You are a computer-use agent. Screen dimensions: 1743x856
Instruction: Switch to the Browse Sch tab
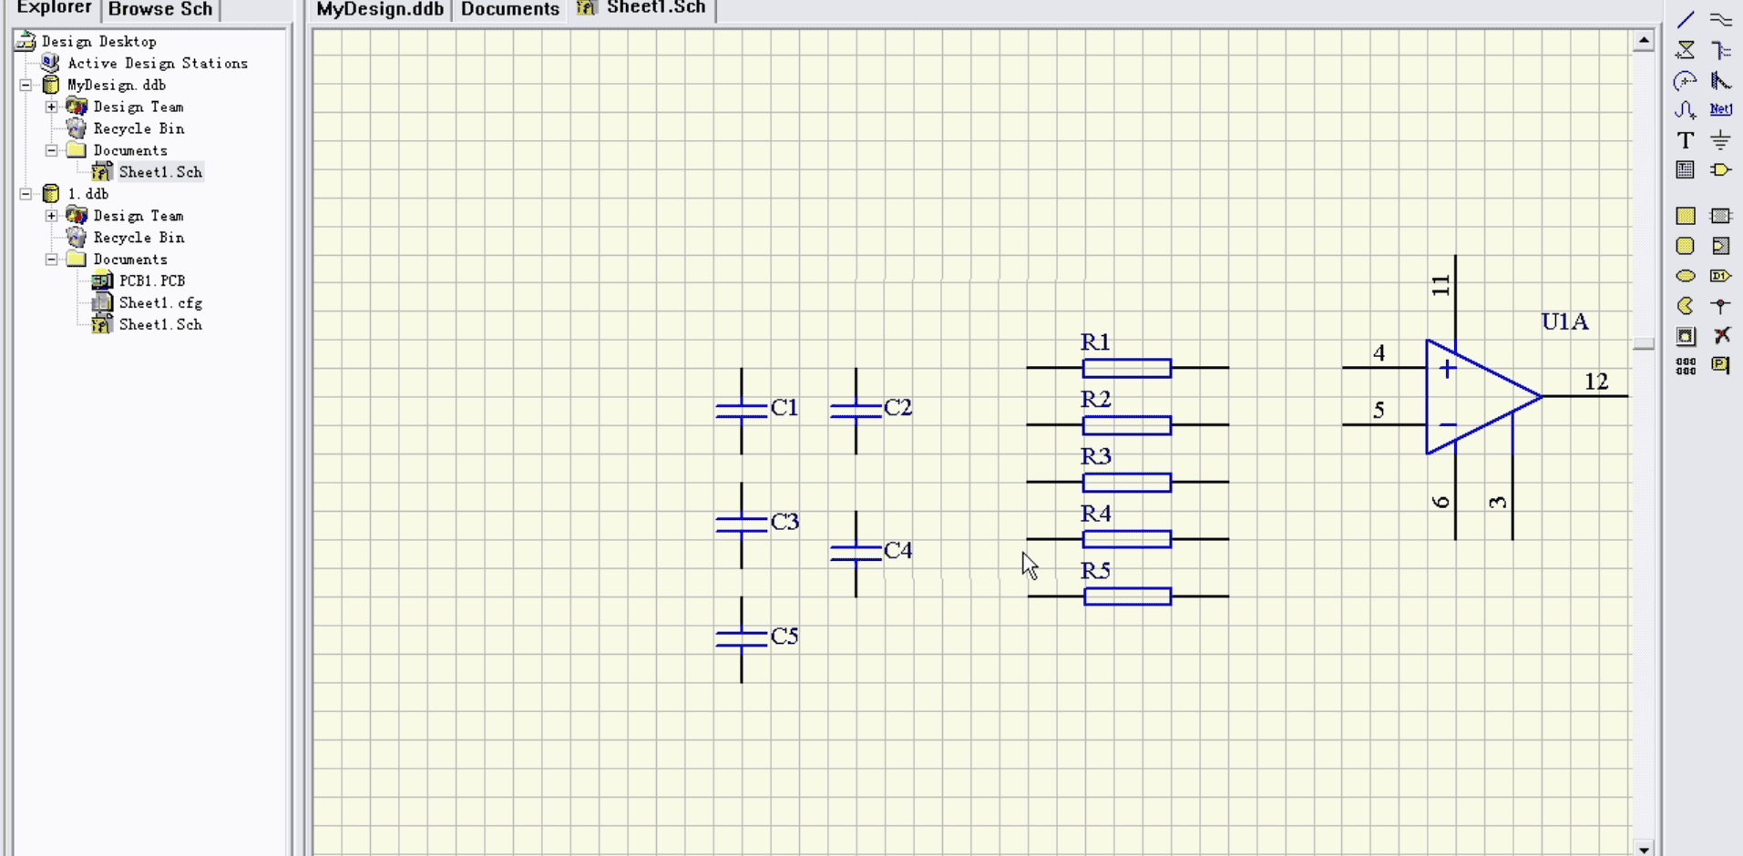(160, 9)
